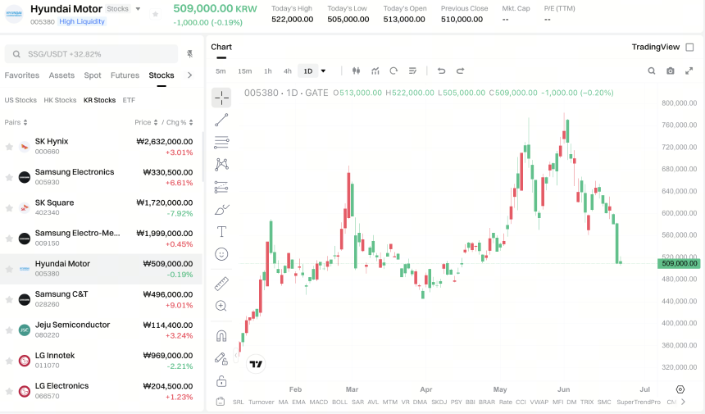The image size is (705, 414).
Task: Favorite Hyundai Motor in the header
Action: (x=155, y=15)
